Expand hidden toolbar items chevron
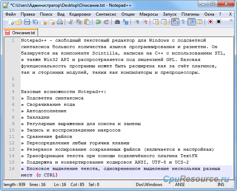 [x=231, y=20]
